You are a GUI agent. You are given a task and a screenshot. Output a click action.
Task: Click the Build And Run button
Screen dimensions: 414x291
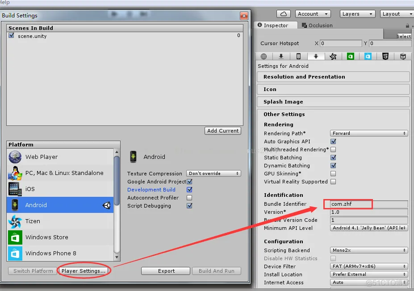pos(217,271)
